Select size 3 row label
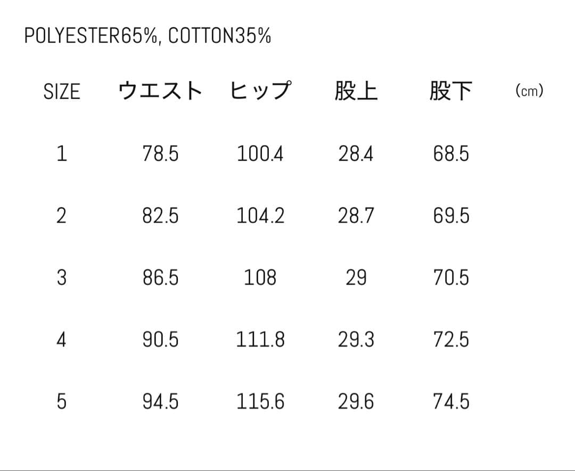 tap(62, 278)
